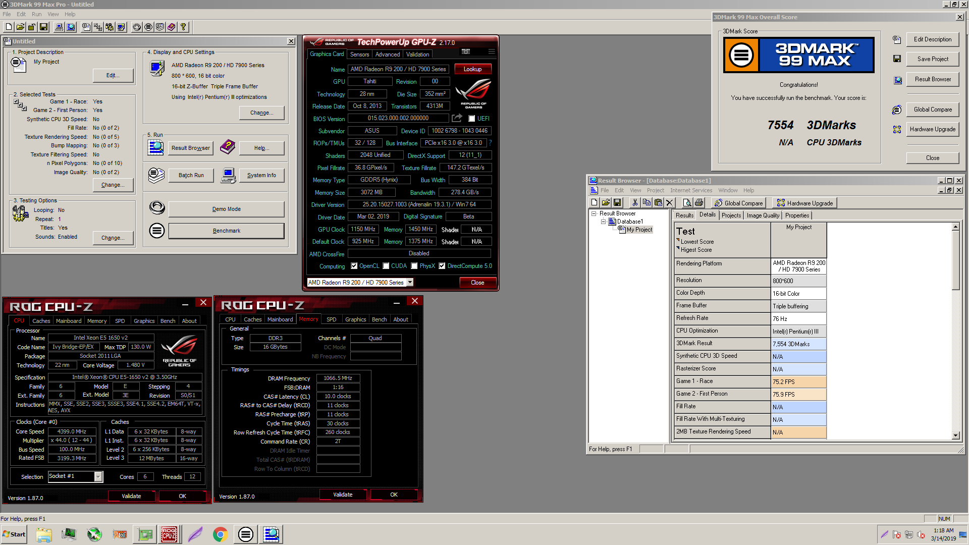Switch to the Sensors tab in GPU-Z
This screenshot has height=545, width=969.
tap(359, 54)
